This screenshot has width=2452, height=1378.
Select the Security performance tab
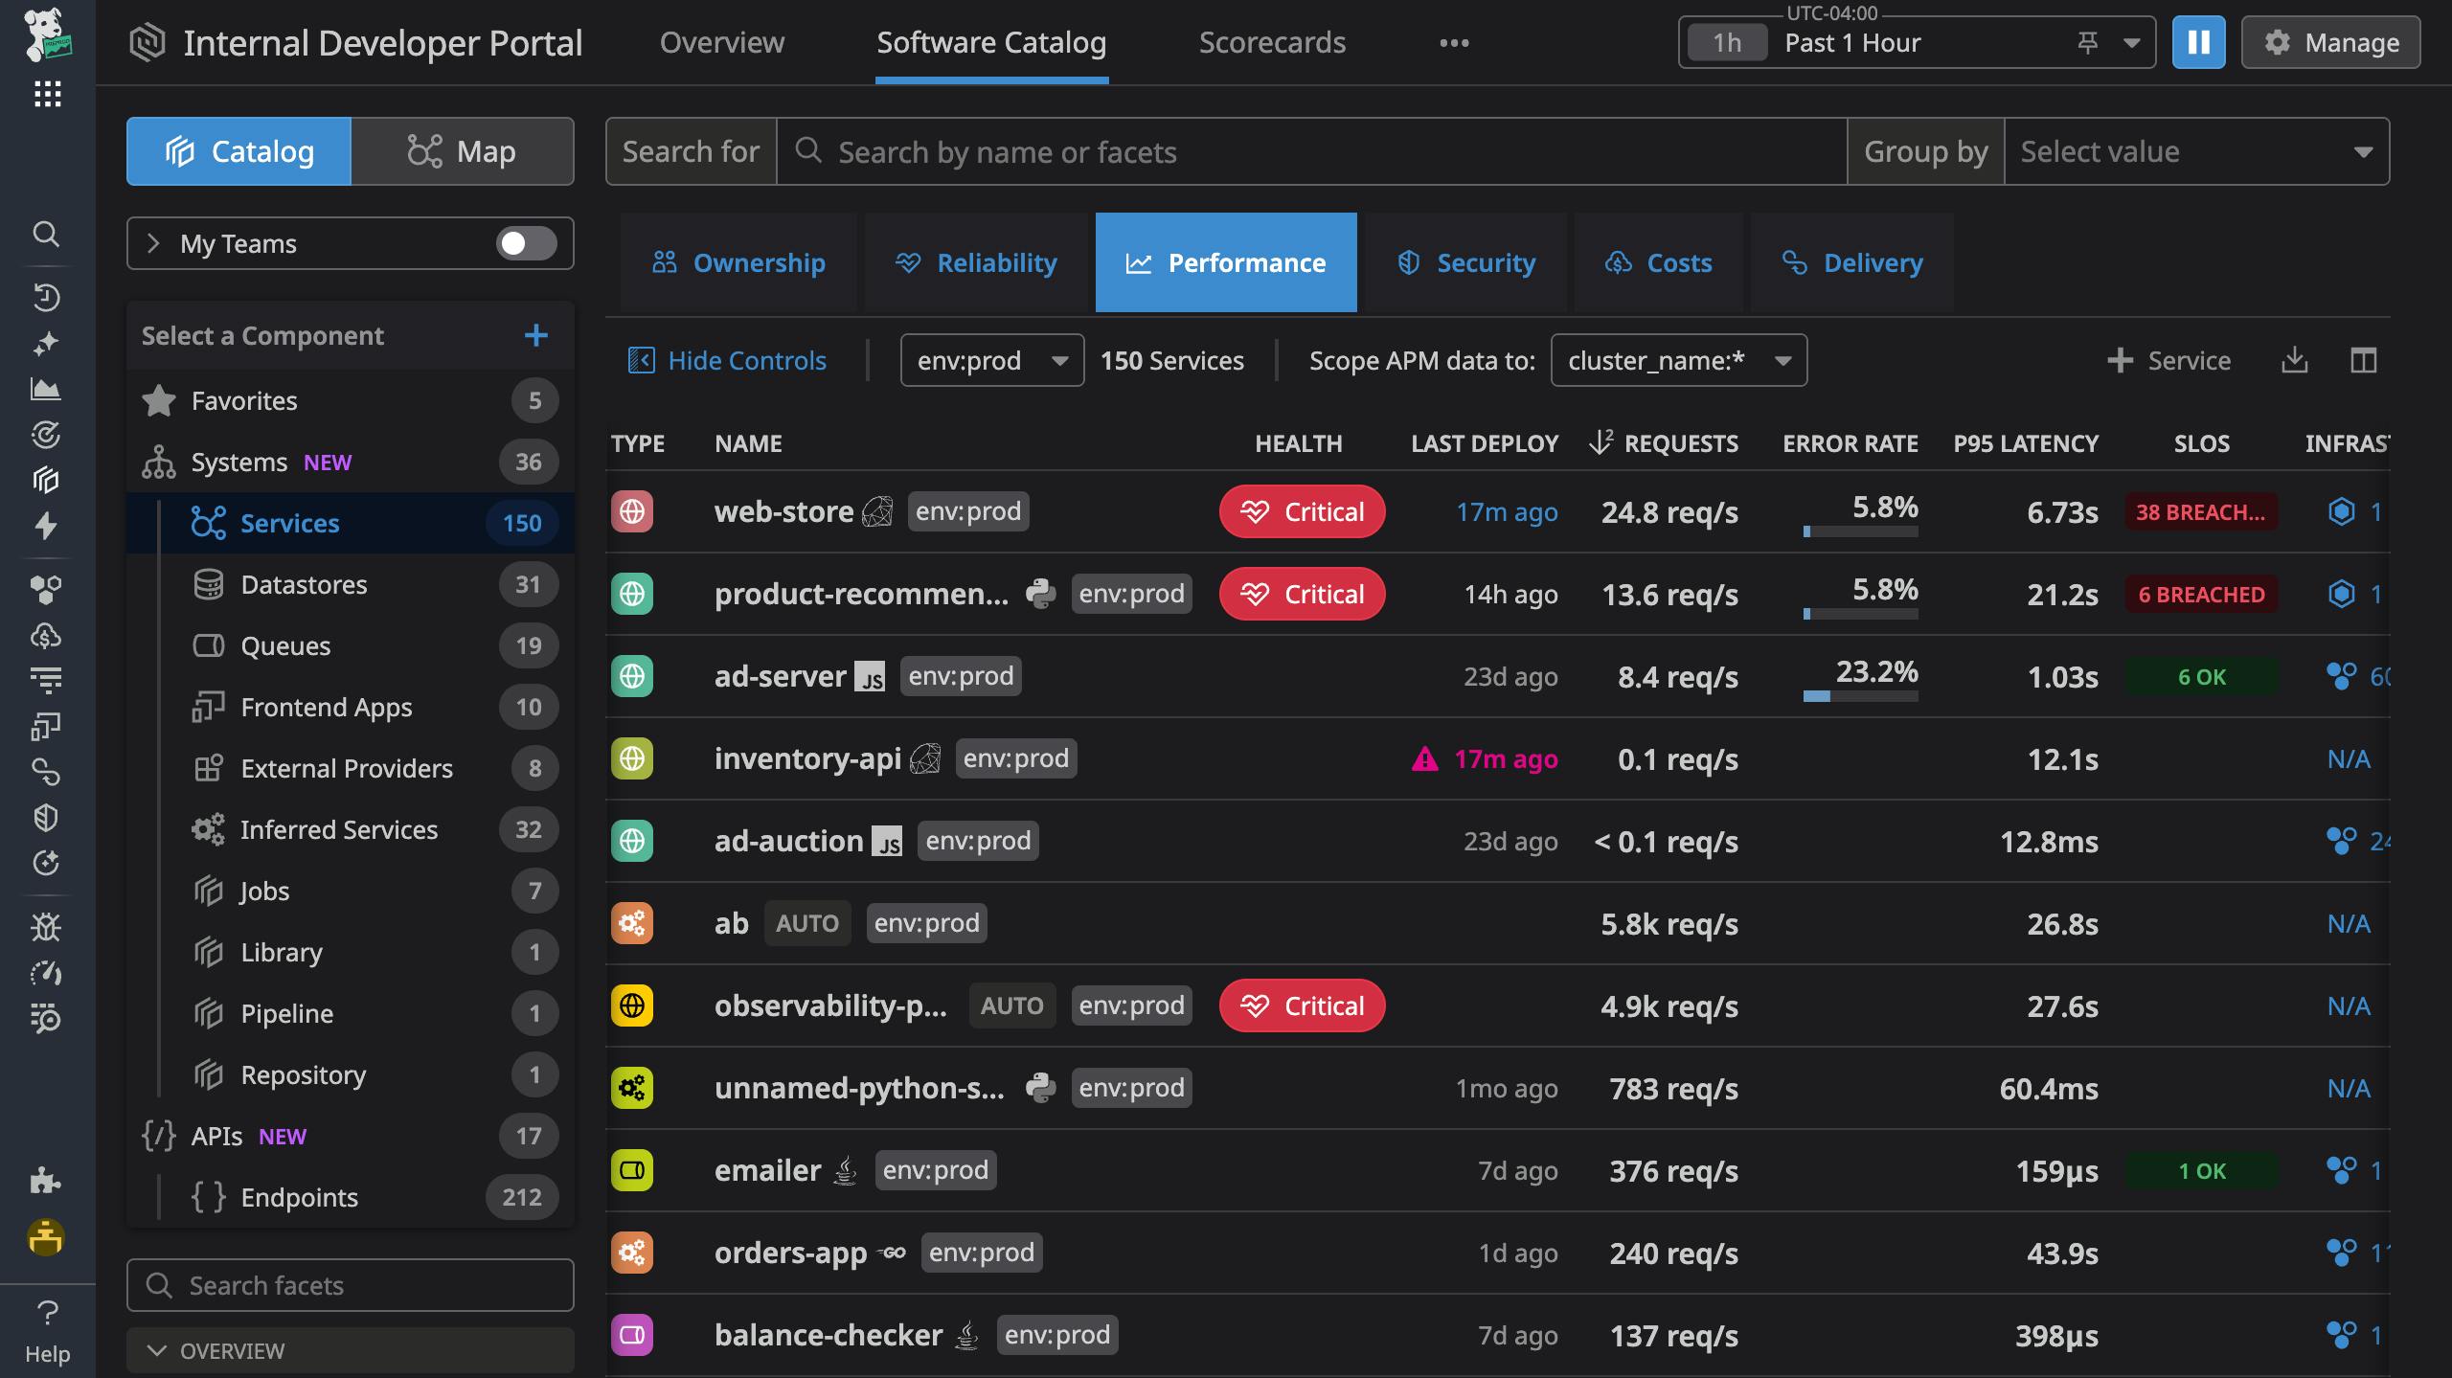point(1466,262)
